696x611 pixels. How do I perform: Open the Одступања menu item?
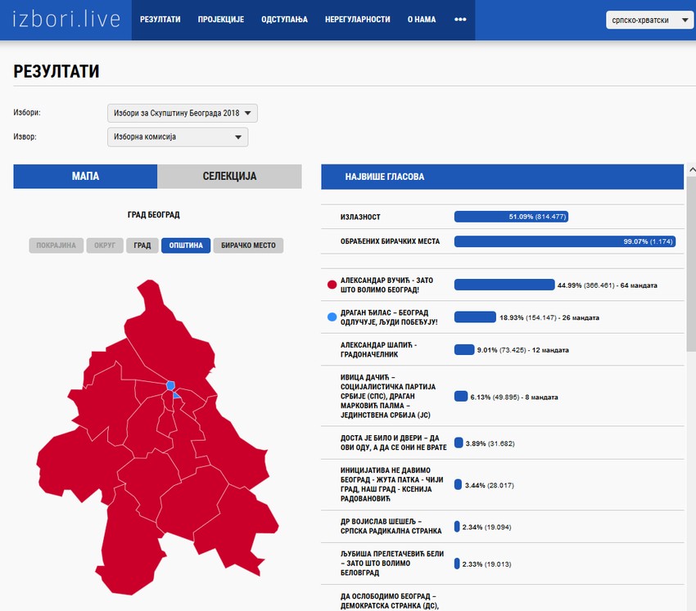point(284,20)
